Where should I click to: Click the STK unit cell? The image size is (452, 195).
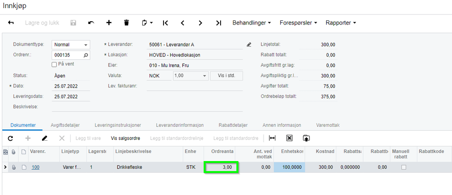click(x=193, y=167)
